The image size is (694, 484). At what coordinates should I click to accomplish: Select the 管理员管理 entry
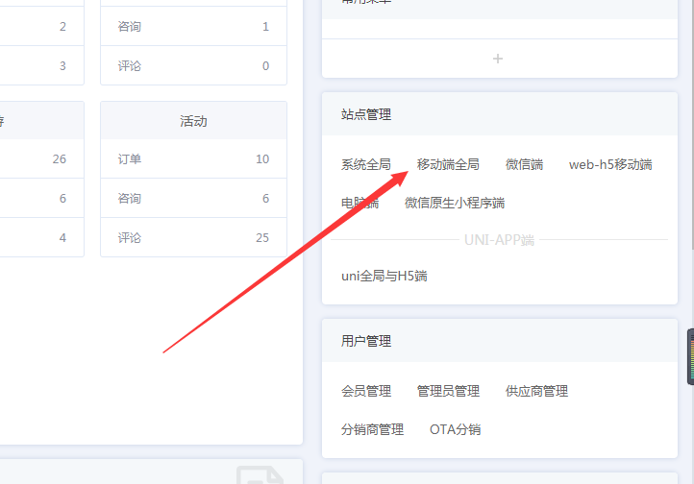click(x=448, y=391)
